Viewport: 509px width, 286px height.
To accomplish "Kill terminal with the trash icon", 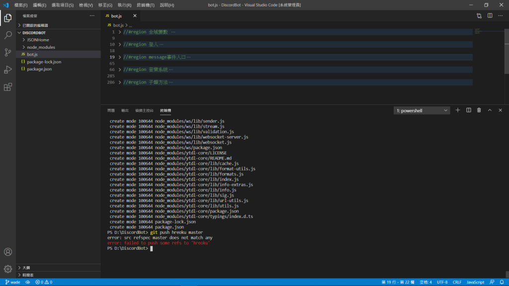I will pos(479,110).
